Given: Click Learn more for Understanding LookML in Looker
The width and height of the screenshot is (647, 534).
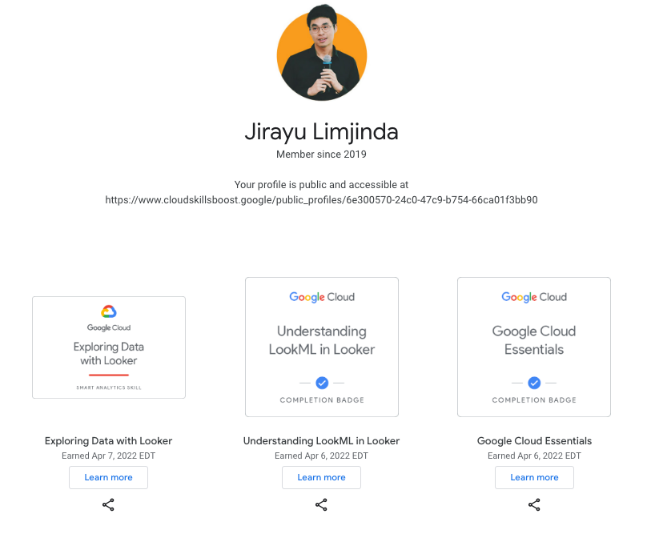Looking at the screenshot, I should click(321, 477).
